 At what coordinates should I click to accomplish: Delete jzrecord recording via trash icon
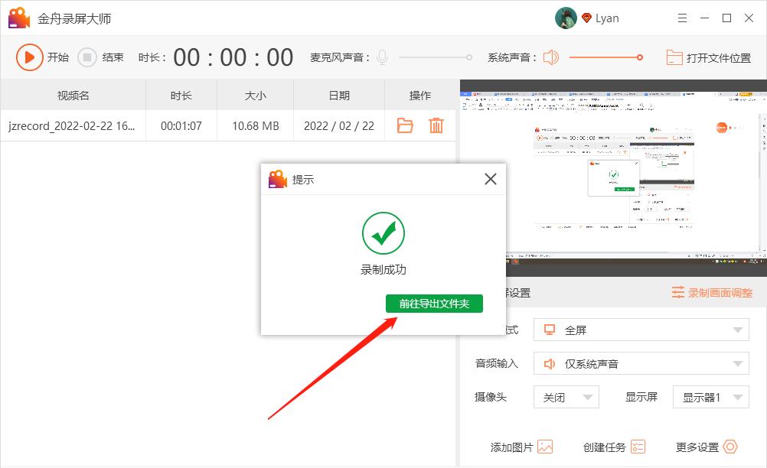tap(436, 125)
